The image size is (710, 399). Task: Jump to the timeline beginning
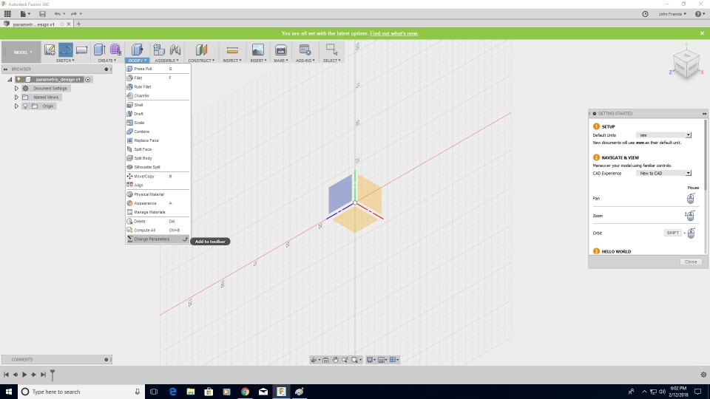(x=7, y=375)
